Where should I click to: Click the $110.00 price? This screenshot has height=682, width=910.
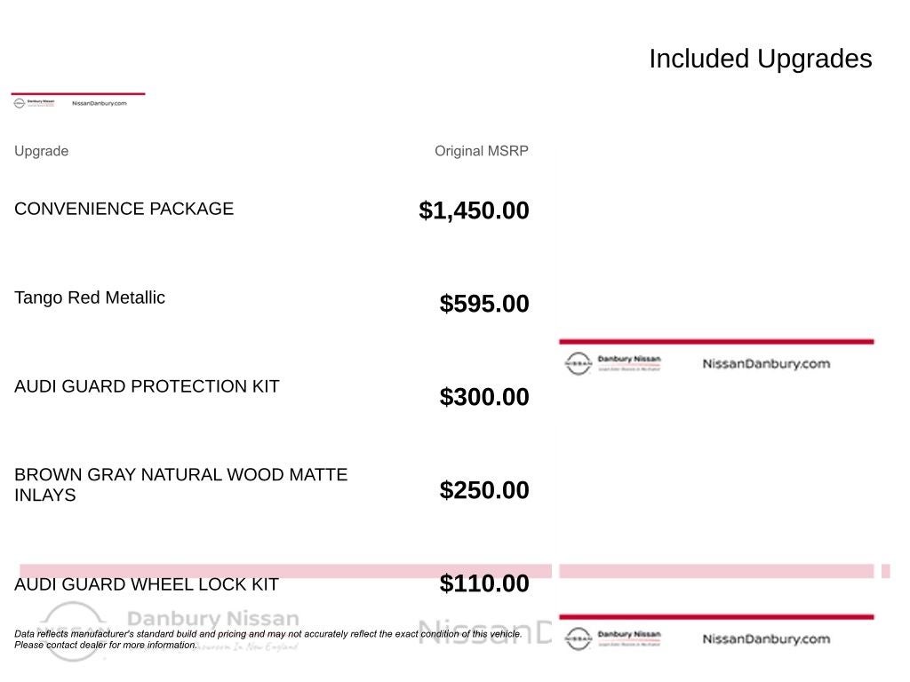coord(484,583)
